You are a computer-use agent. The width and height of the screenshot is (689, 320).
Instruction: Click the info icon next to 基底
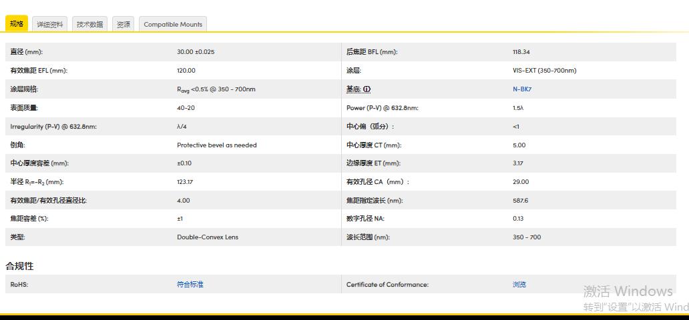tap(367, 89)
